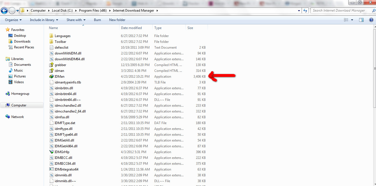Select the grabber help file icon
Viewport: 376px width, 186px height.
click(x=51, y=65)
